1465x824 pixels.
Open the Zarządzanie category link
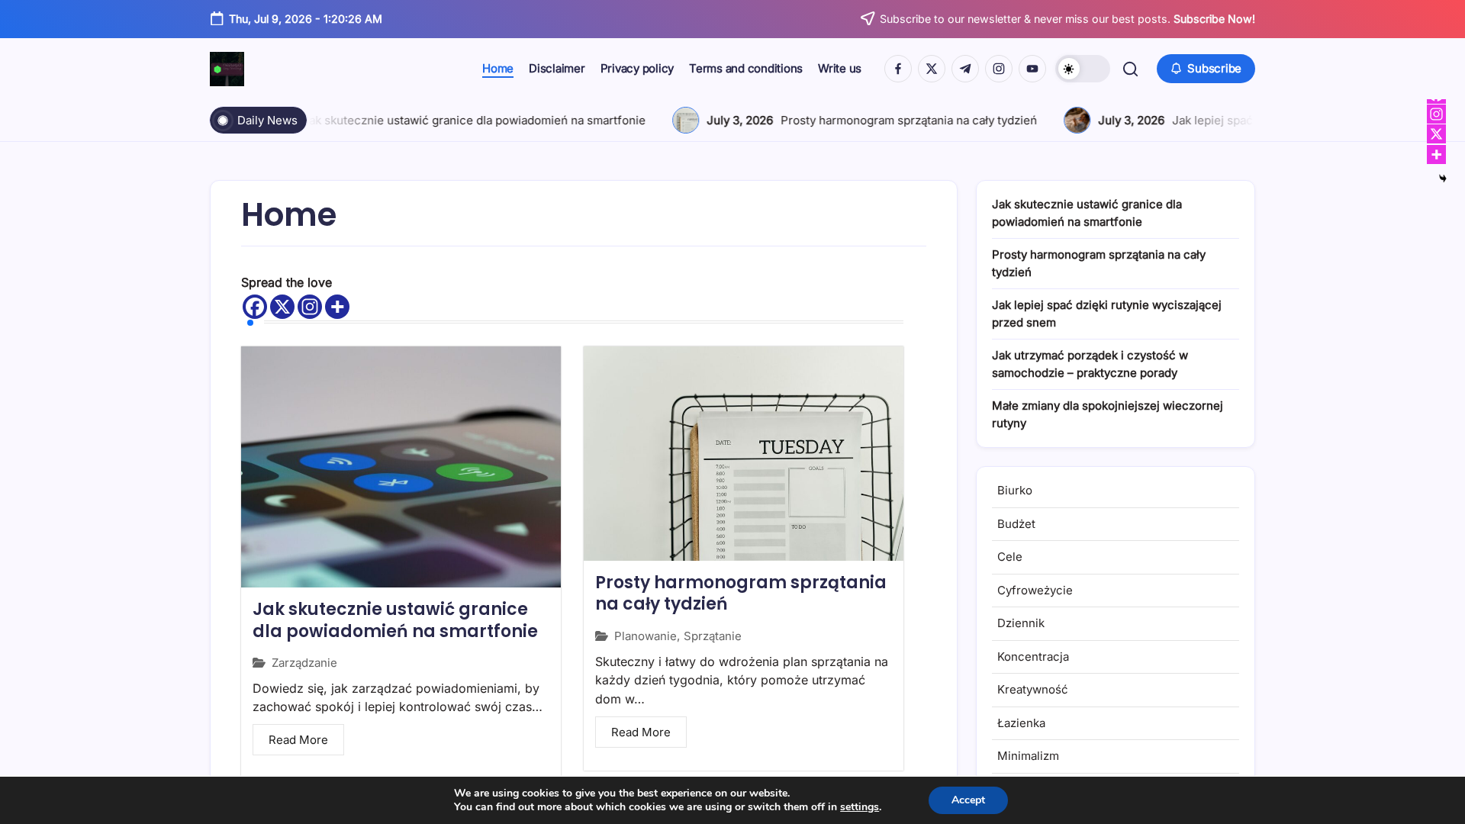304,662
